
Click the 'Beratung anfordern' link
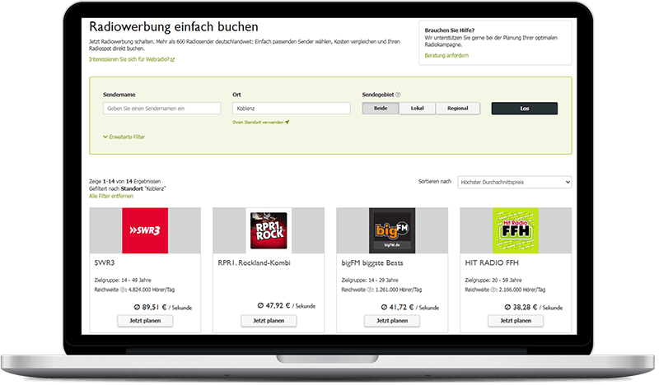click(446, 55)
